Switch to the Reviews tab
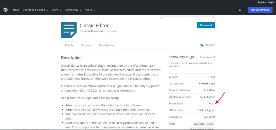Image resolution: width=276 pixels, height=130 pixels. pos(86,45)
